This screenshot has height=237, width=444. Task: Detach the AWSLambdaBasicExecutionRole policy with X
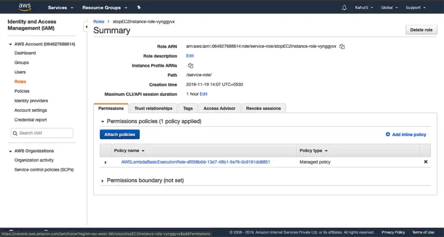coord(426,162)
